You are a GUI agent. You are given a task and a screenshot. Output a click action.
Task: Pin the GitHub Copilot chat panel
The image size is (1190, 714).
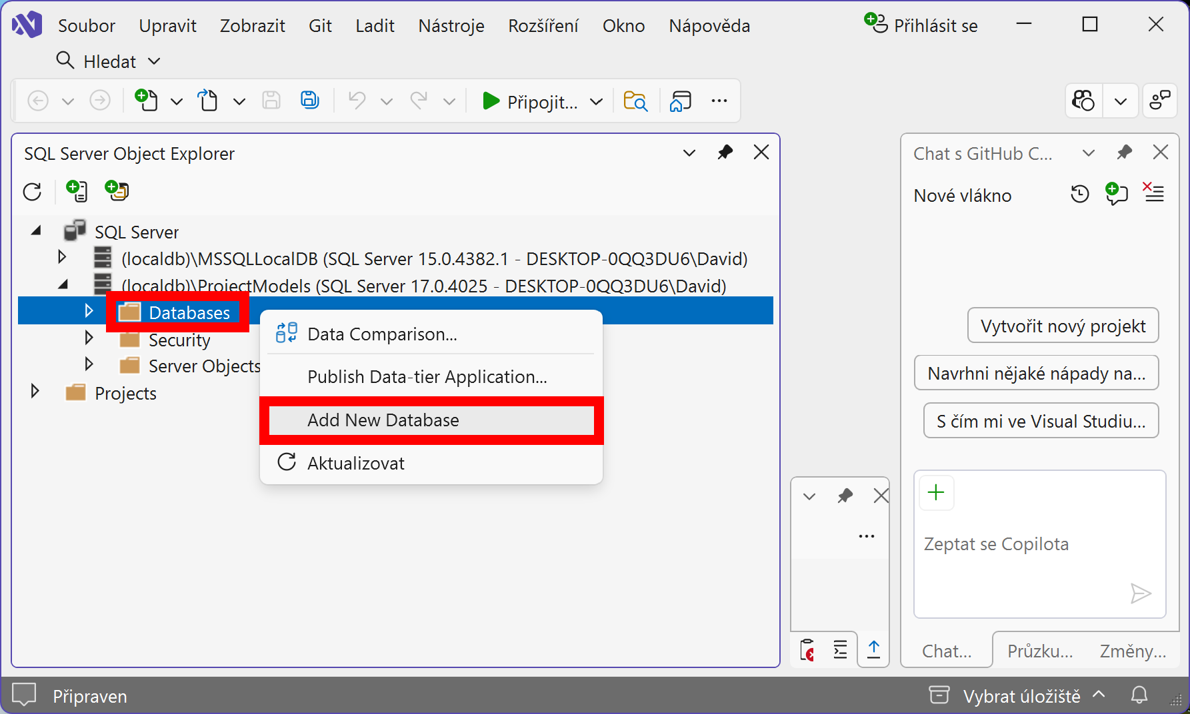(1124, 153)
